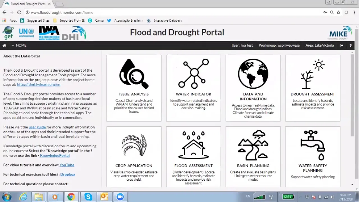Open the Dropbox exercises link
The width and height of the screenshot is (359, 202).
tap(68, 175)
